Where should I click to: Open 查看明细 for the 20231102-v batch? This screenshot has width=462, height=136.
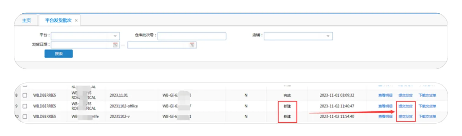[x=385, y=117]
